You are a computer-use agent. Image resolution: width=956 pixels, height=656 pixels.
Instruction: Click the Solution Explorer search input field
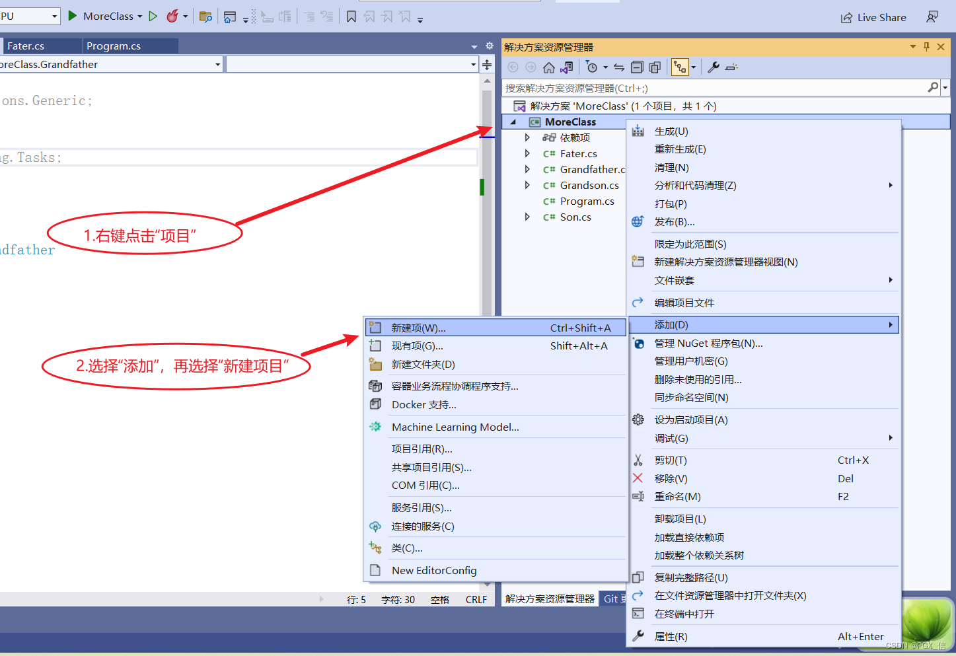pos(714,87)
